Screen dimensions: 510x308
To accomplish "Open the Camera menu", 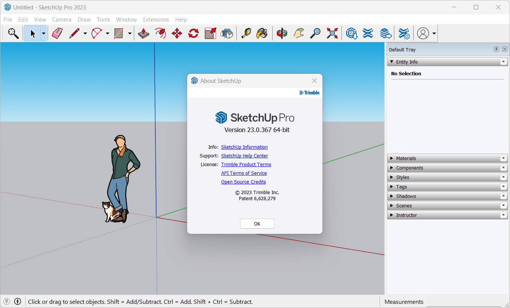I will (62, 19).
